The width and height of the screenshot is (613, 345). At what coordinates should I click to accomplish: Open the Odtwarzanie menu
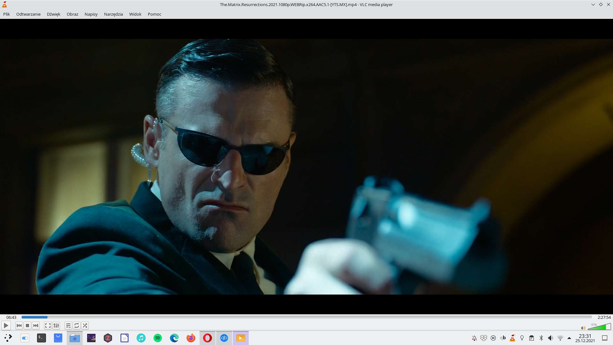point(28,14)
